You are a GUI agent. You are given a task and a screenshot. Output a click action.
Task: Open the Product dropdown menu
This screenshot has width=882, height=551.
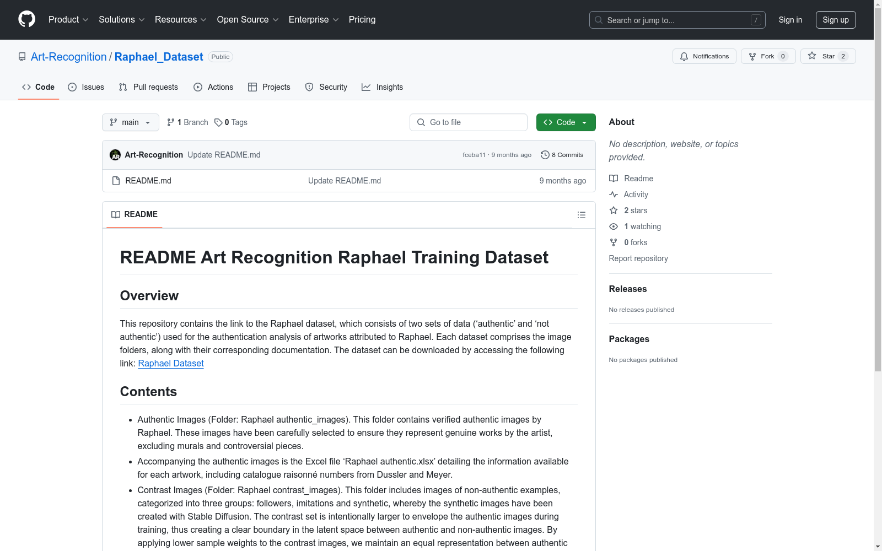(x=68, y=20)
